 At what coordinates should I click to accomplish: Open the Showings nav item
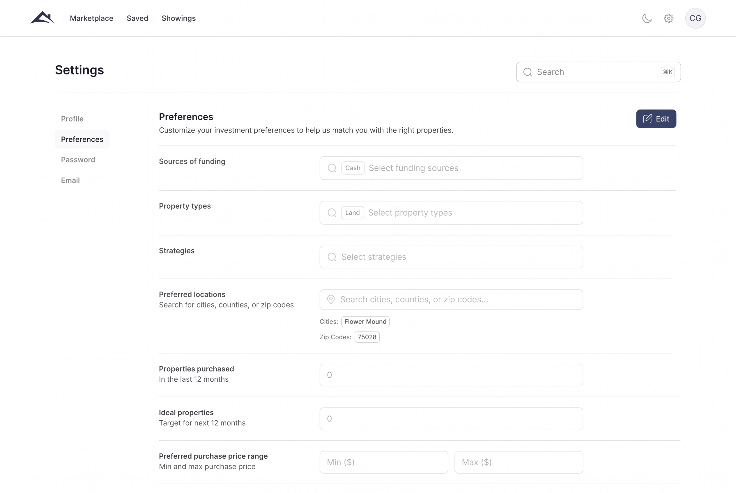tap(178, 18)
